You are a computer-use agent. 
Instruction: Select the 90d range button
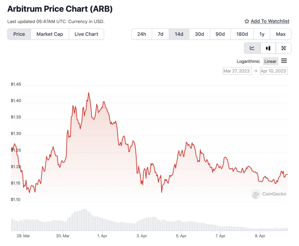220,34
